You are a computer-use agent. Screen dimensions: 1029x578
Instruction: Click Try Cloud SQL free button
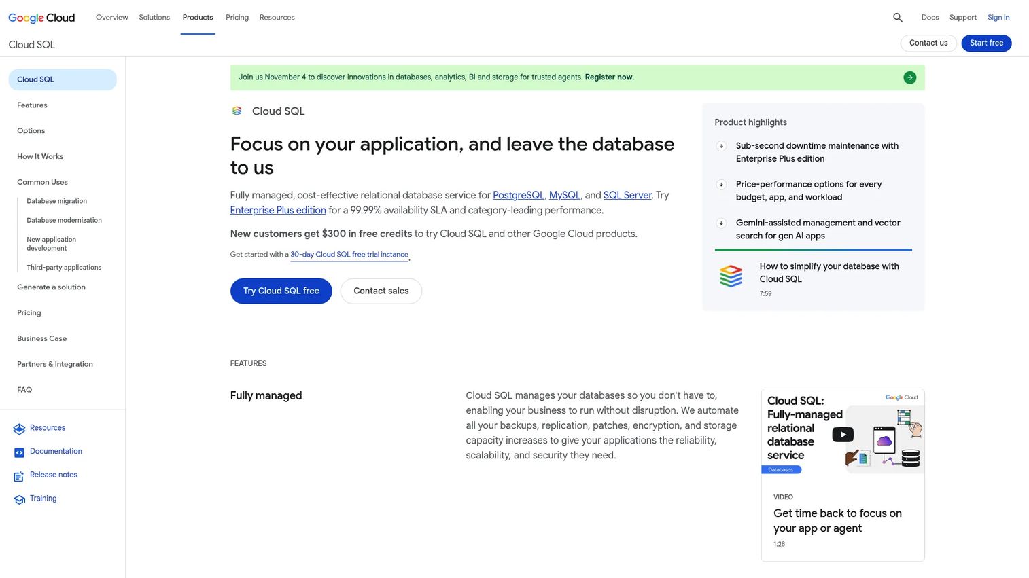pos(281,291)
